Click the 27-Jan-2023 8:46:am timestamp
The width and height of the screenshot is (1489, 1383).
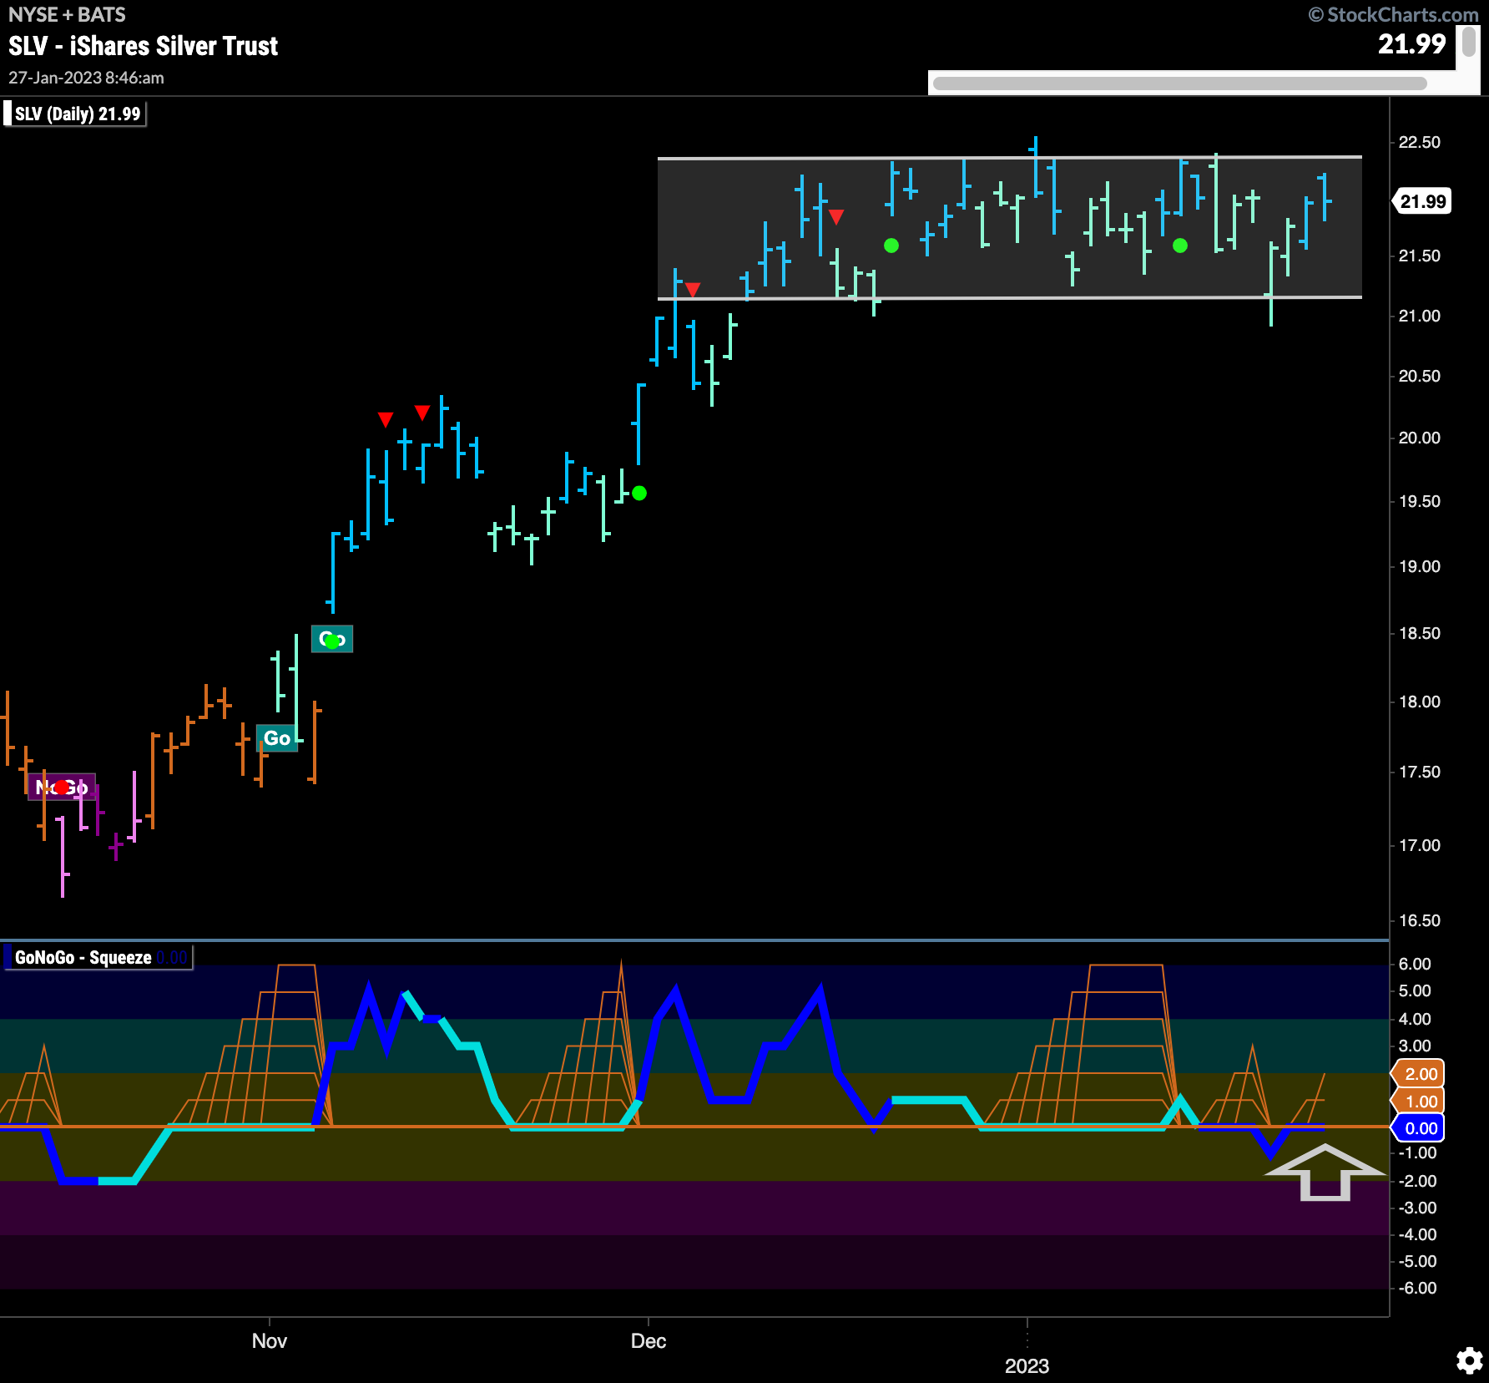(87, 78)
